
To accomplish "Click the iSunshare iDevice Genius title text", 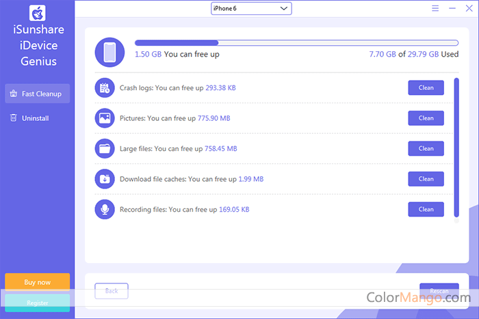I will (x=38, y=46).
